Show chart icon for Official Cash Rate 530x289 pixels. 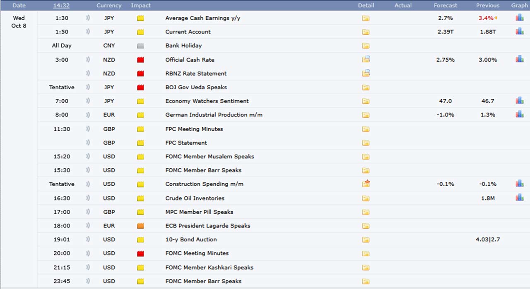pyautogui.click(x=519, y=59)
